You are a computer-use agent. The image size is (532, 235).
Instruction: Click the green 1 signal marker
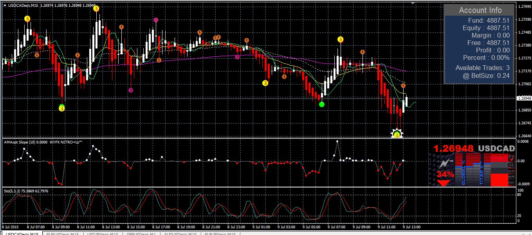click(322, 104)
